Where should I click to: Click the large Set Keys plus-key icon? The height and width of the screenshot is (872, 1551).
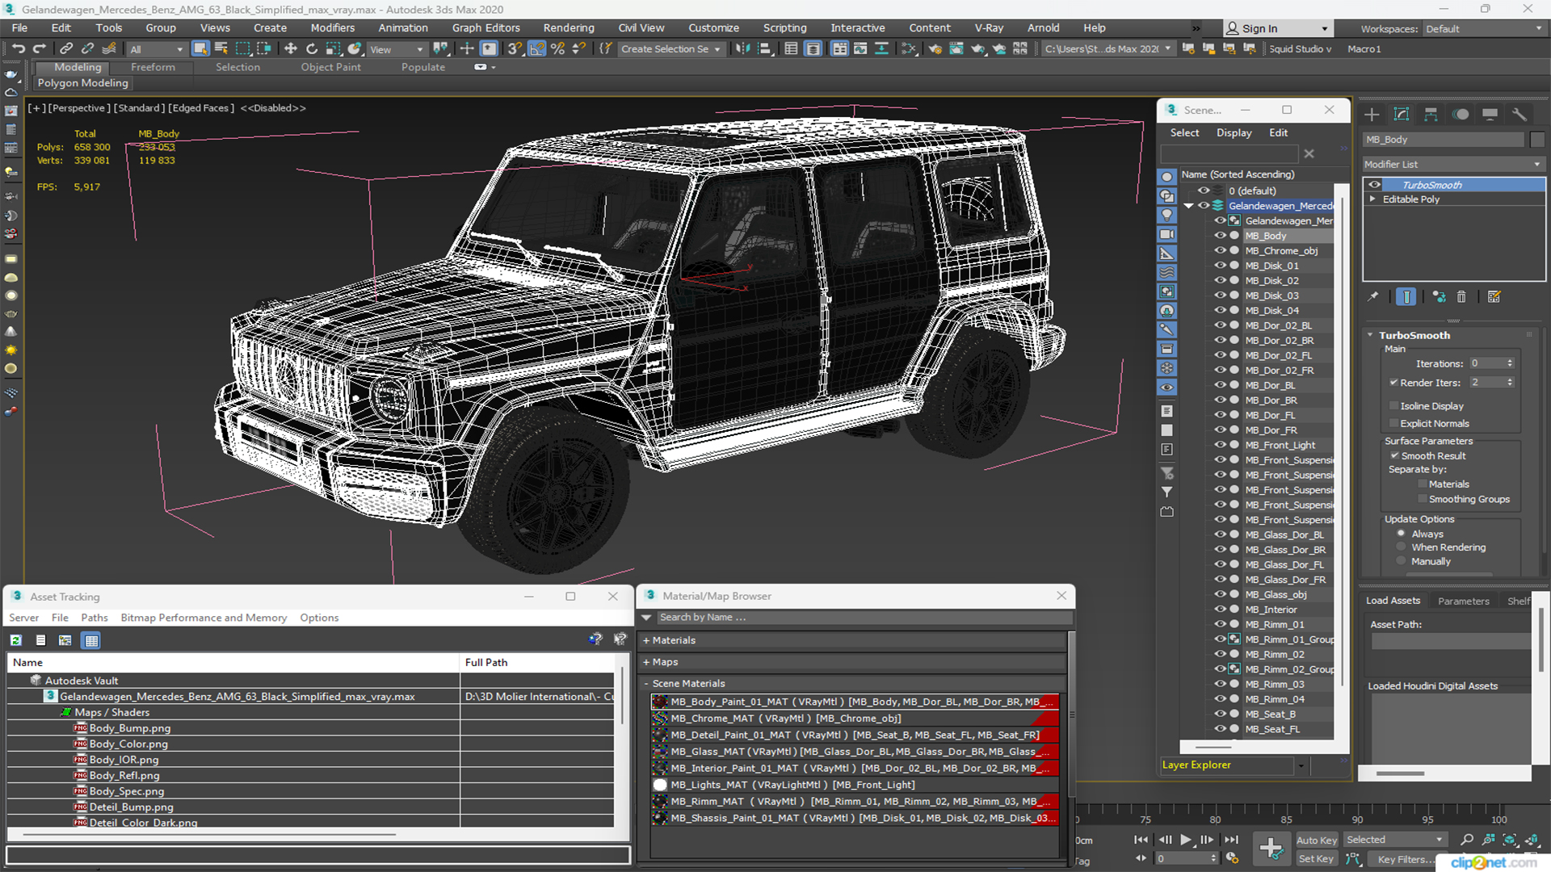click(x=1271, y=849)
